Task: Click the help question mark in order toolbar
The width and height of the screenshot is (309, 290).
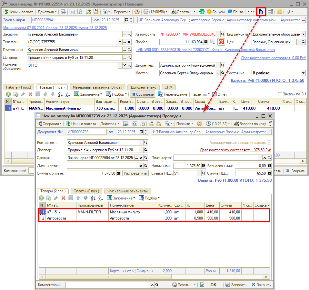Action: pyautogui.click(x=137, y=12)
